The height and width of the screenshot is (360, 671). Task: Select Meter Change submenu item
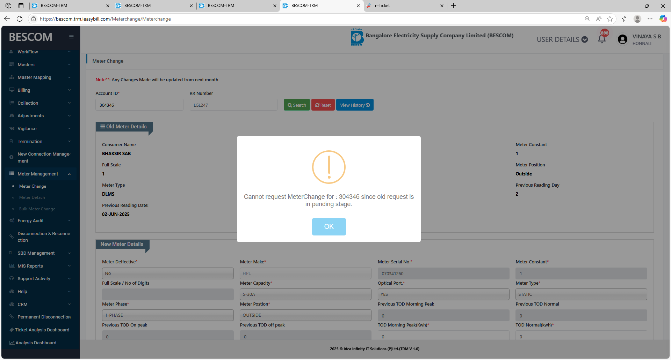(33, 186)
